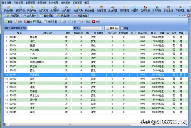Open 会员预约 toolbar icon
Screen dimensions: 191x128
click(x=55, y=9)
